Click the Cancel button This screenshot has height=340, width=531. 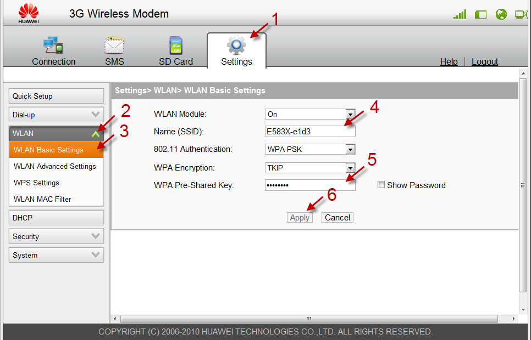coord(338,218)
